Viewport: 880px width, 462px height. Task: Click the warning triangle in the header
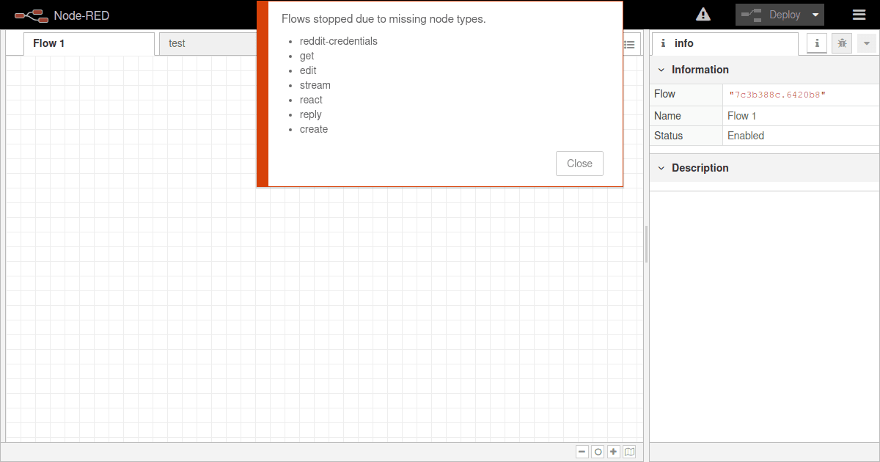pos(703,14)
